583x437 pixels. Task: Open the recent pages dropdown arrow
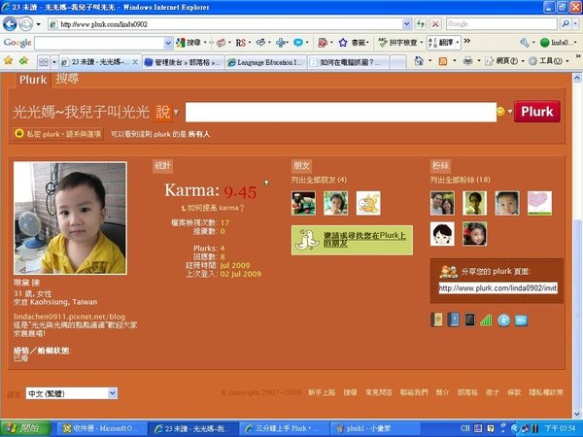38,24
